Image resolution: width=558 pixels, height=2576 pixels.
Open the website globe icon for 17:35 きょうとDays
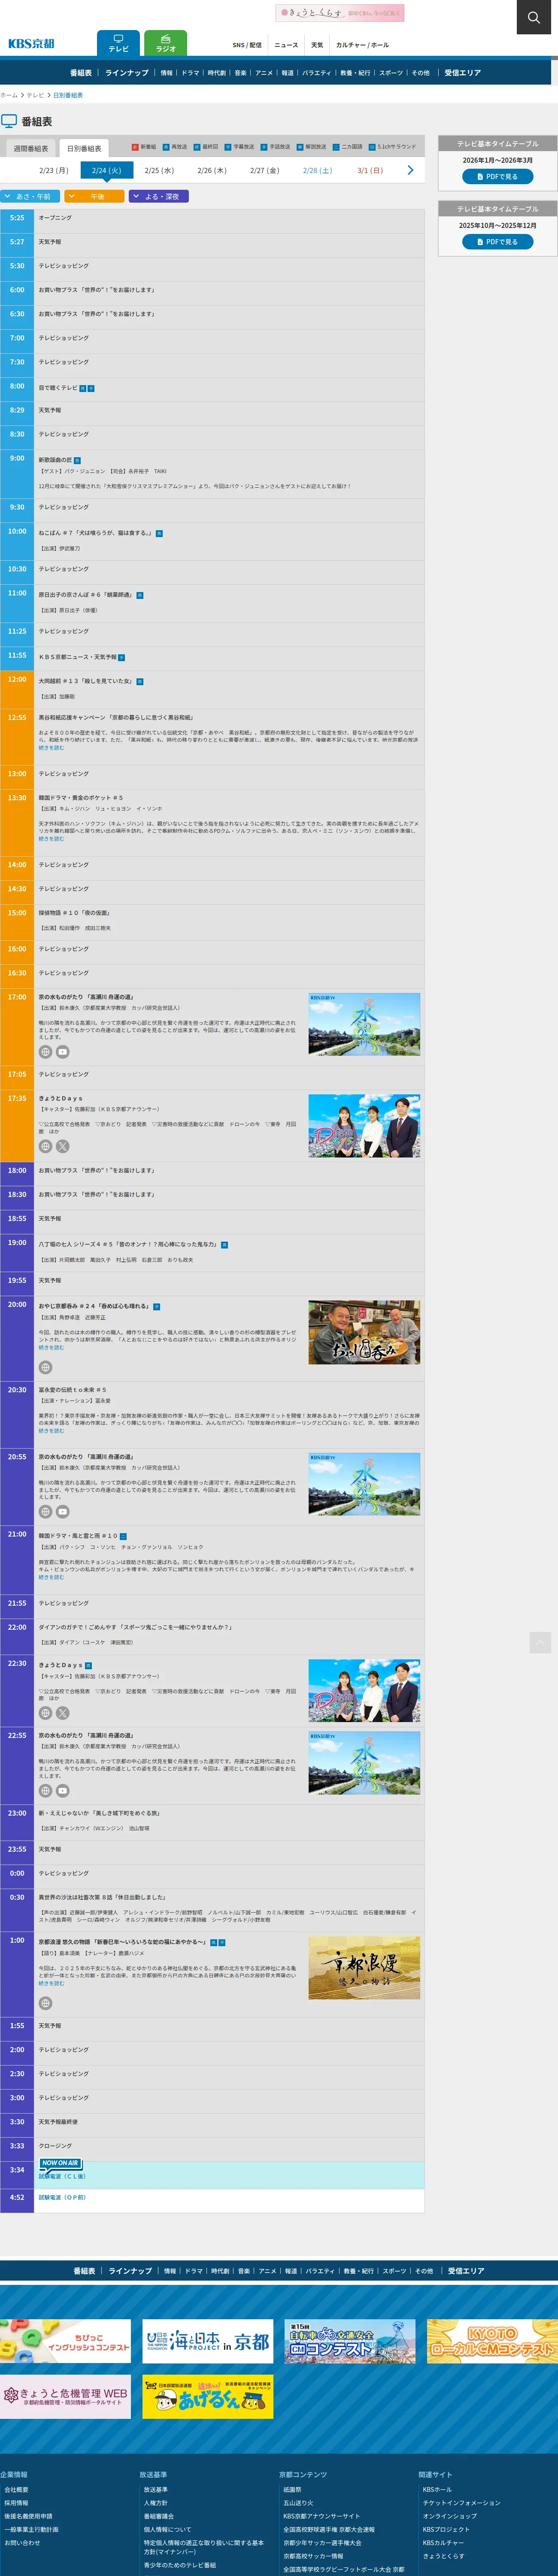[x=45, y=1147]
